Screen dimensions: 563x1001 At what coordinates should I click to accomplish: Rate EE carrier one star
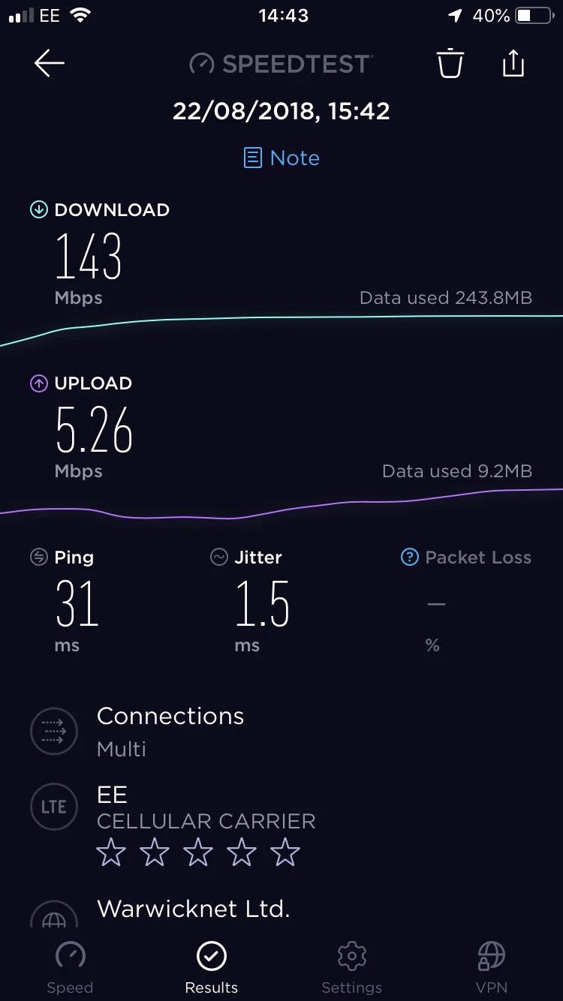coord(111,852)
